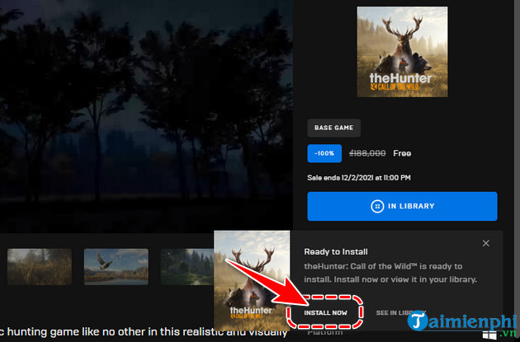Click the large forest screenshot preview
Viewport: 520px width, 342px height.
point(146,116)
